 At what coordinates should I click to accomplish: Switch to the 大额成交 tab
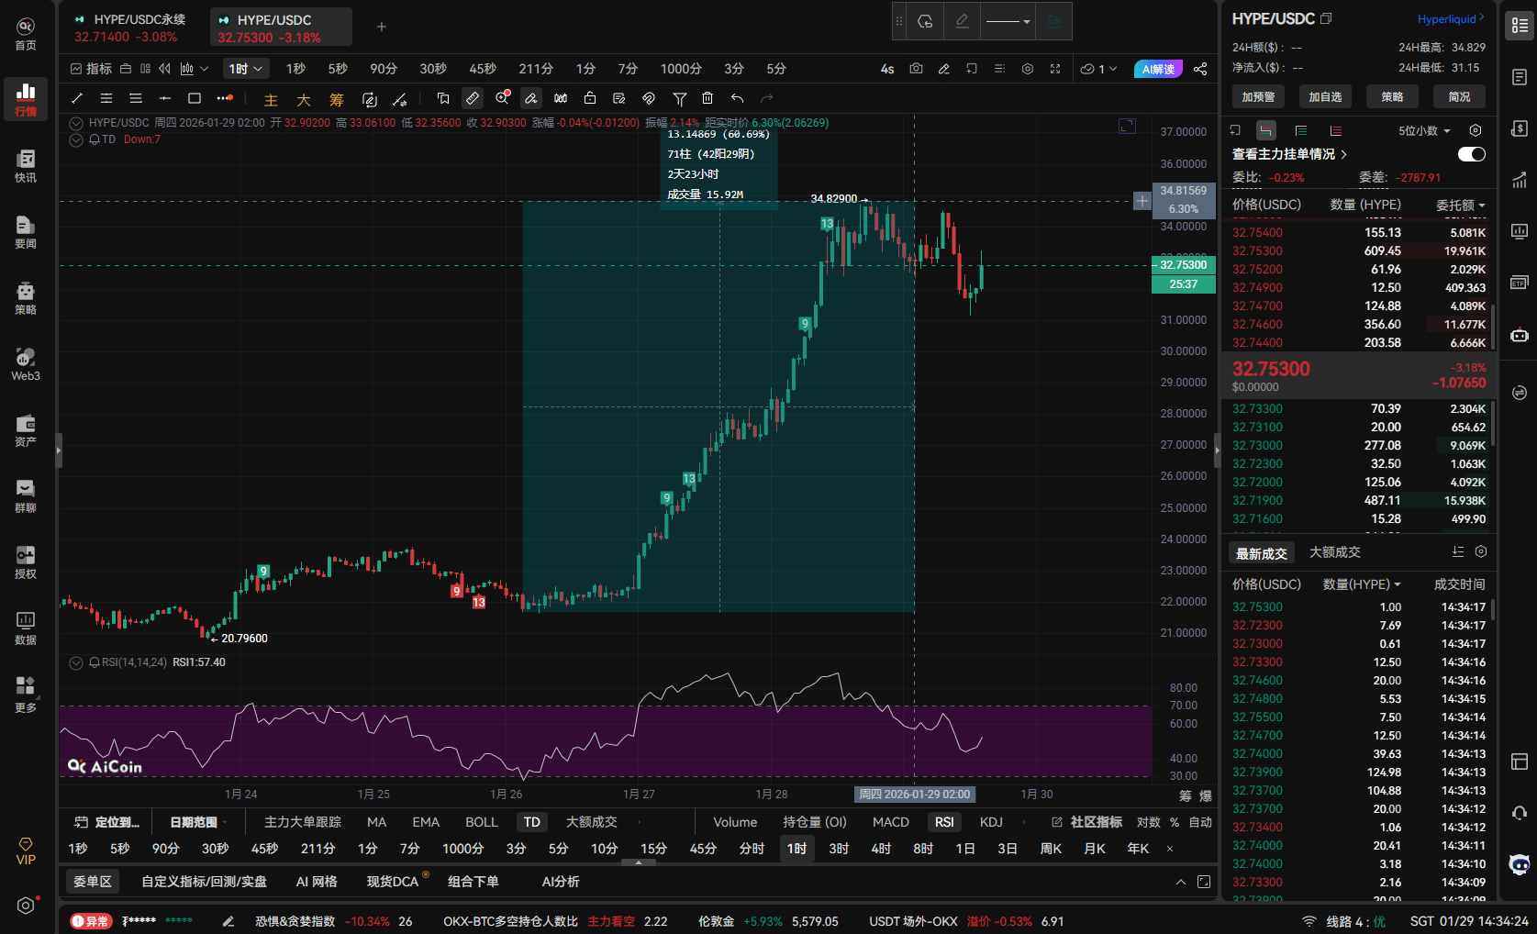[1334, 552]
